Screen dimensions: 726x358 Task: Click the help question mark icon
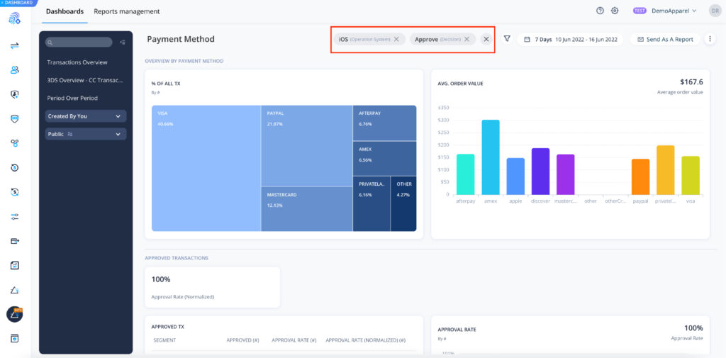pos(600,11)
